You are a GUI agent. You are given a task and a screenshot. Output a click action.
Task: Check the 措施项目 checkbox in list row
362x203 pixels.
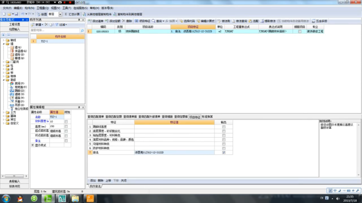tap(300, 31)
